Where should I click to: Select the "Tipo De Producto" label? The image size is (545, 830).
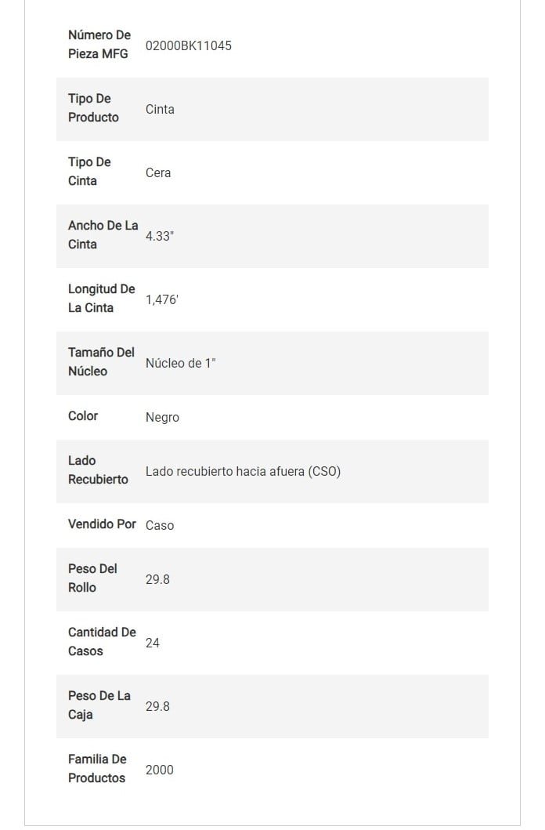pos(93,108)
